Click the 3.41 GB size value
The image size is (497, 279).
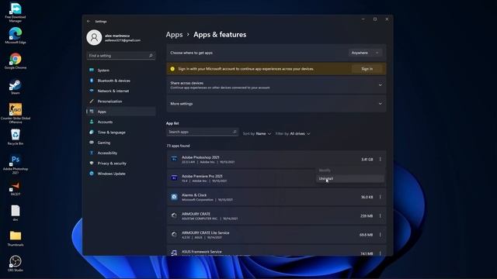click(367, 160)
